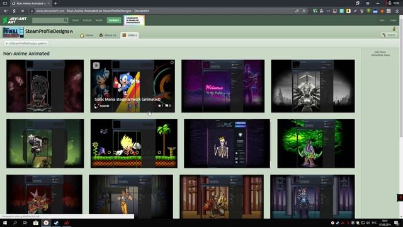This screenshot has width=403, height=227.
Task: Open Sonic Mania artwork author name
Action: [x=105, y=106]
